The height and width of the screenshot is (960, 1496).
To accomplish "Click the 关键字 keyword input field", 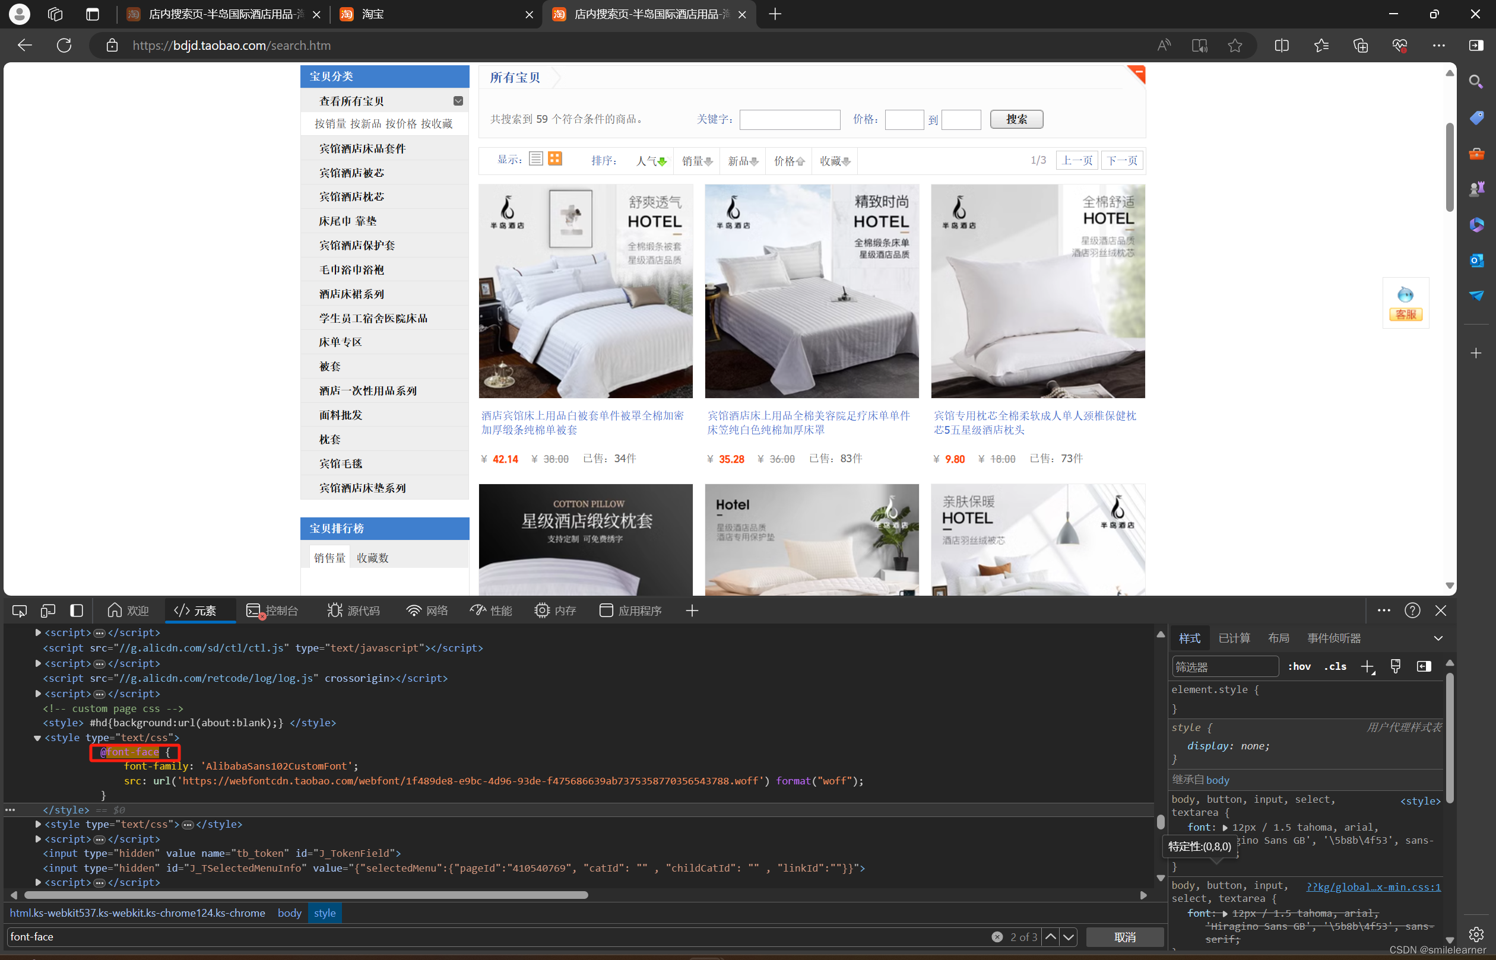I will (x=790, y=119).
